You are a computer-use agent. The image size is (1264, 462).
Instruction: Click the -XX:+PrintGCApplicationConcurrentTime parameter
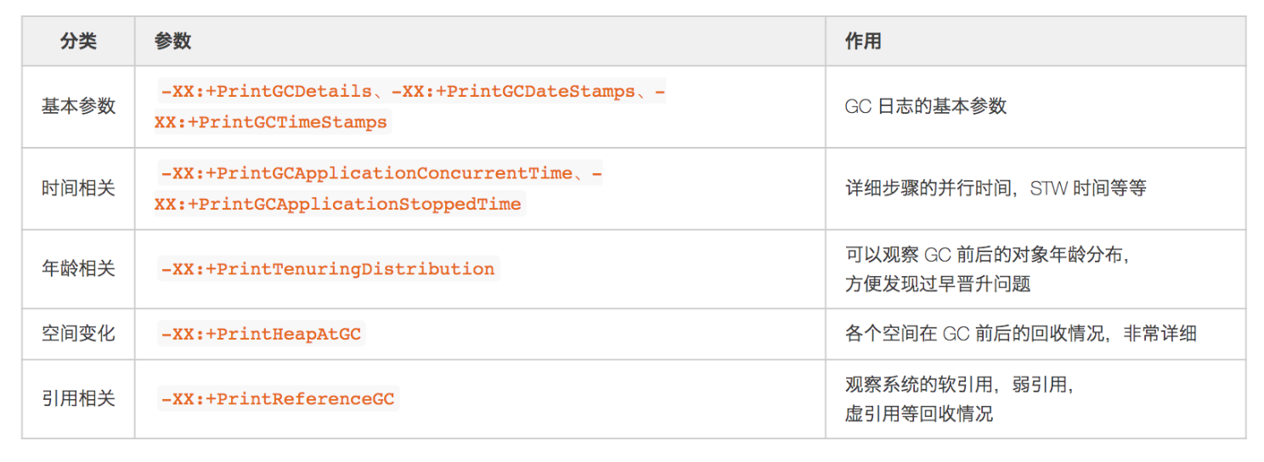365,173
